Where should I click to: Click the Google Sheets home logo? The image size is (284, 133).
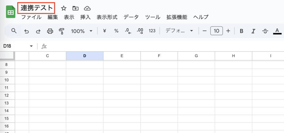click(11, 12)
